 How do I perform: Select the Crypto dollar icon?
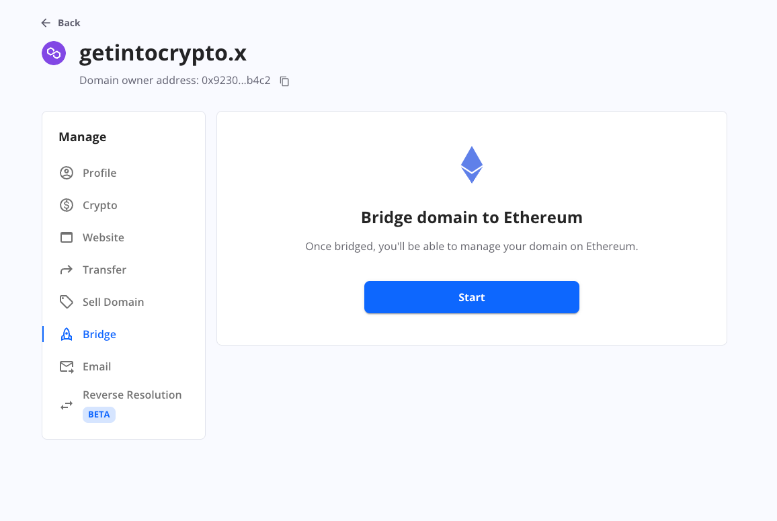(x=66, y=205)
